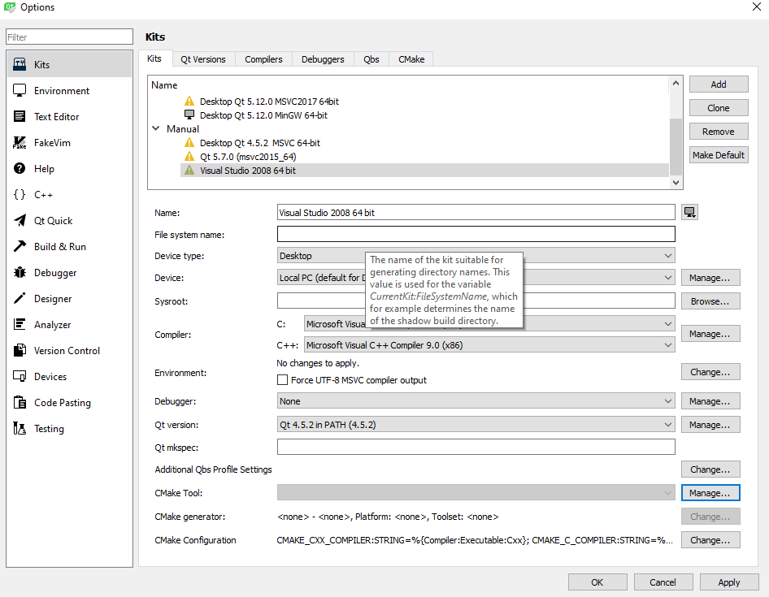Click Change for Additional Qbs Profile Settings
The image size is (769, 597).
coord(710,469)
